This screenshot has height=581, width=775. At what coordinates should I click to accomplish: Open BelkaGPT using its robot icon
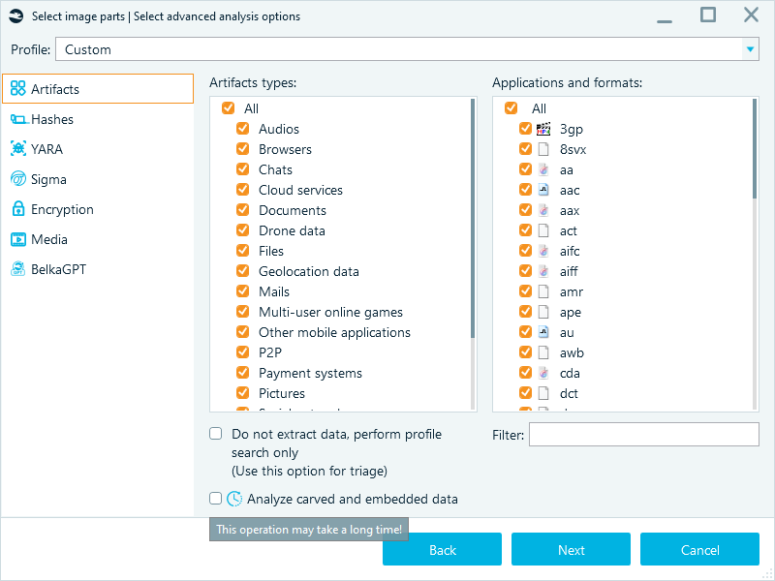[17, 269]
